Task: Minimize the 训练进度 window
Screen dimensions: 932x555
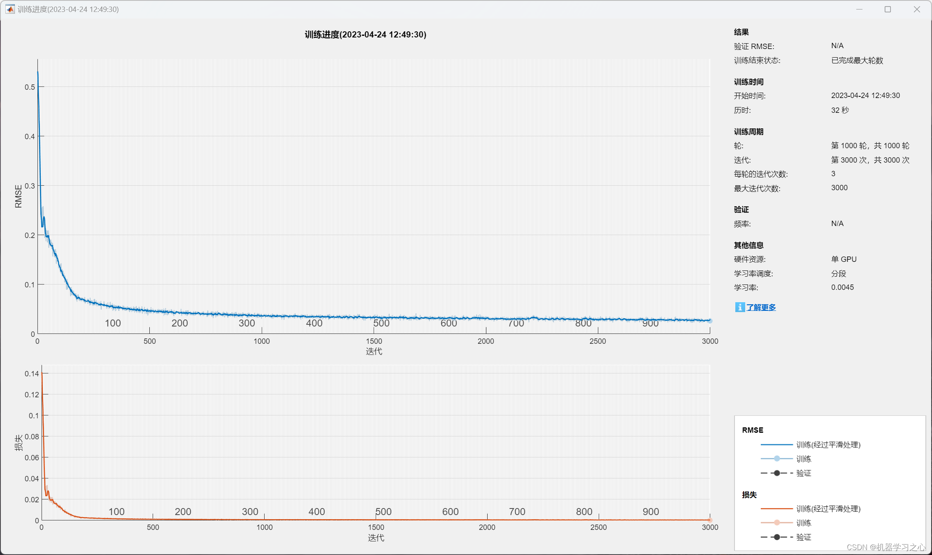Action: point(859,9)
